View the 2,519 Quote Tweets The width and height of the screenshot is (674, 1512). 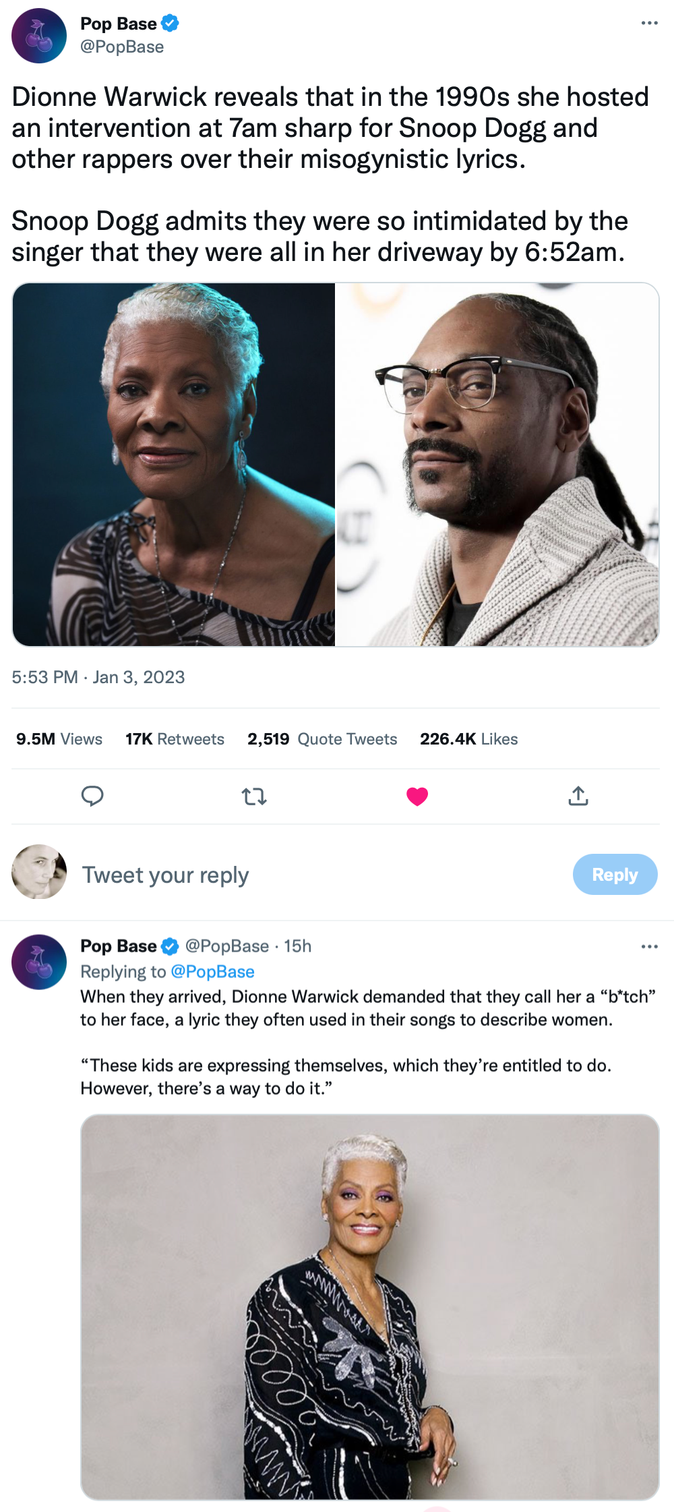[x=321, y=738]
